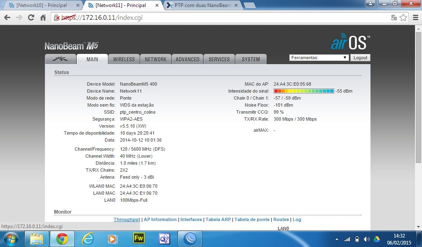Viewport: 422px width, 247px height.
Task: Click the TX/RX Rate 300 Mbps value
Action: coord(295,119)
